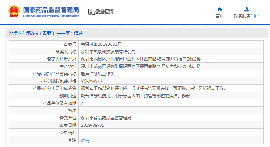The height and width of the screenshot is (147, 270).
Task: Click the 备案人注册地址 row label
Action: pos(62,59)
